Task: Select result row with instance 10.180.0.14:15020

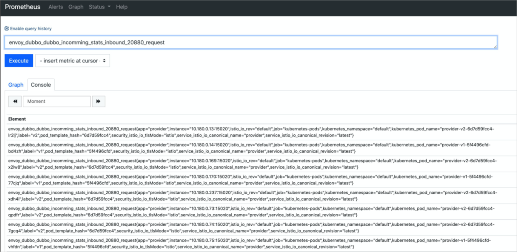Action: point(261,148)
